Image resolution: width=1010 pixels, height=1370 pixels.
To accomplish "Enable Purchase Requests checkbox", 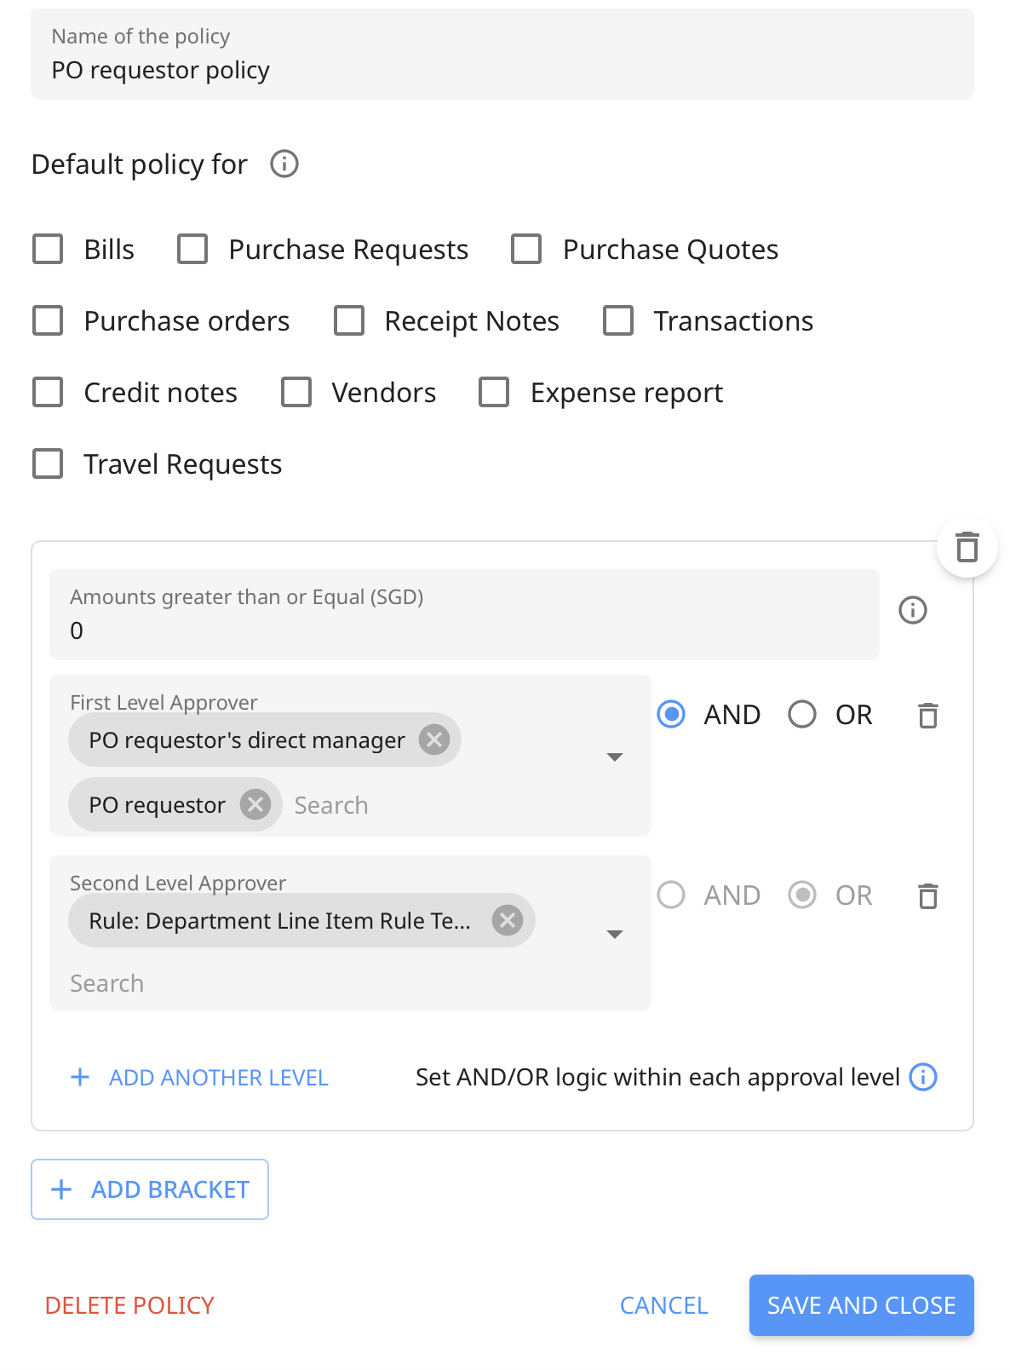I will (x=192, y=250).
